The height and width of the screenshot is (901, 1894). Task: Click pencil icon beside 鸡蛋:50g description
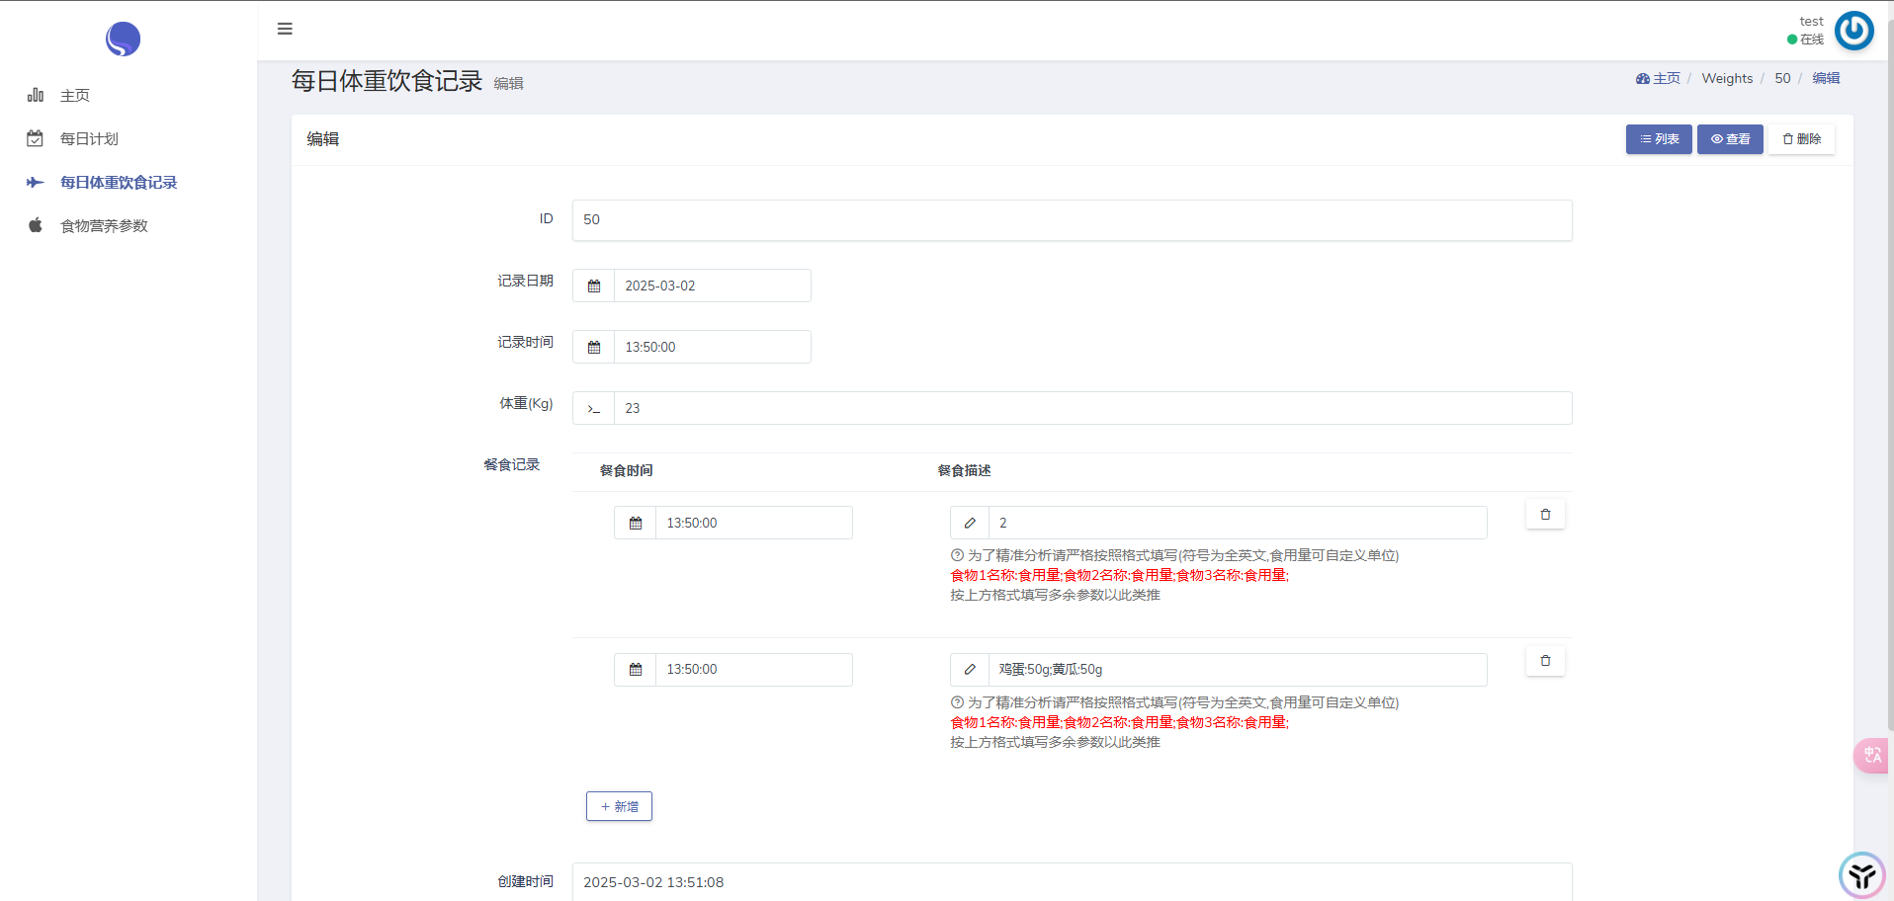[970, 670]
